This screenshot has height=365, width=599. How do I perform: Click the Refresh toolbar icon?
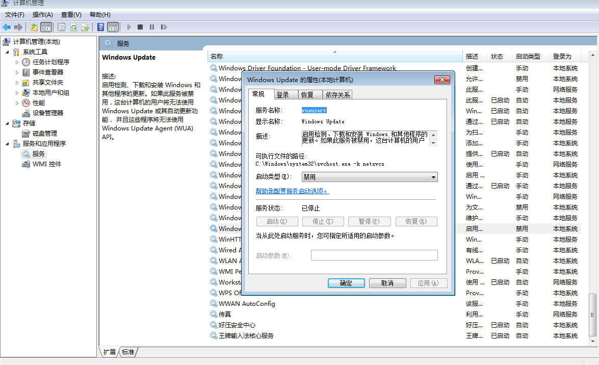click(73, 27)
